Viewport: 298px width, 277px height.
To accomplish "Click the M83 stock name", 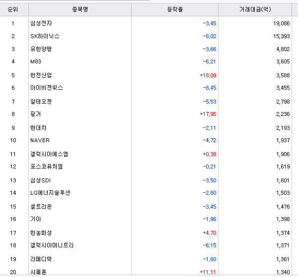I will click(36, 61).
